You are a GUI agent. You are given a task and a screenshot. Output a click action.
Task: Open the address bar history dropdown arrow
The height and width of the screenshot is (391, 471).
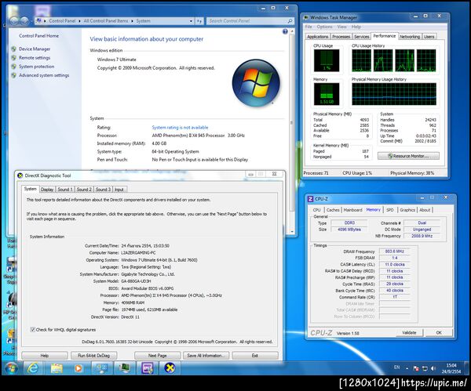pyautogui.click(x=191, y=21)
